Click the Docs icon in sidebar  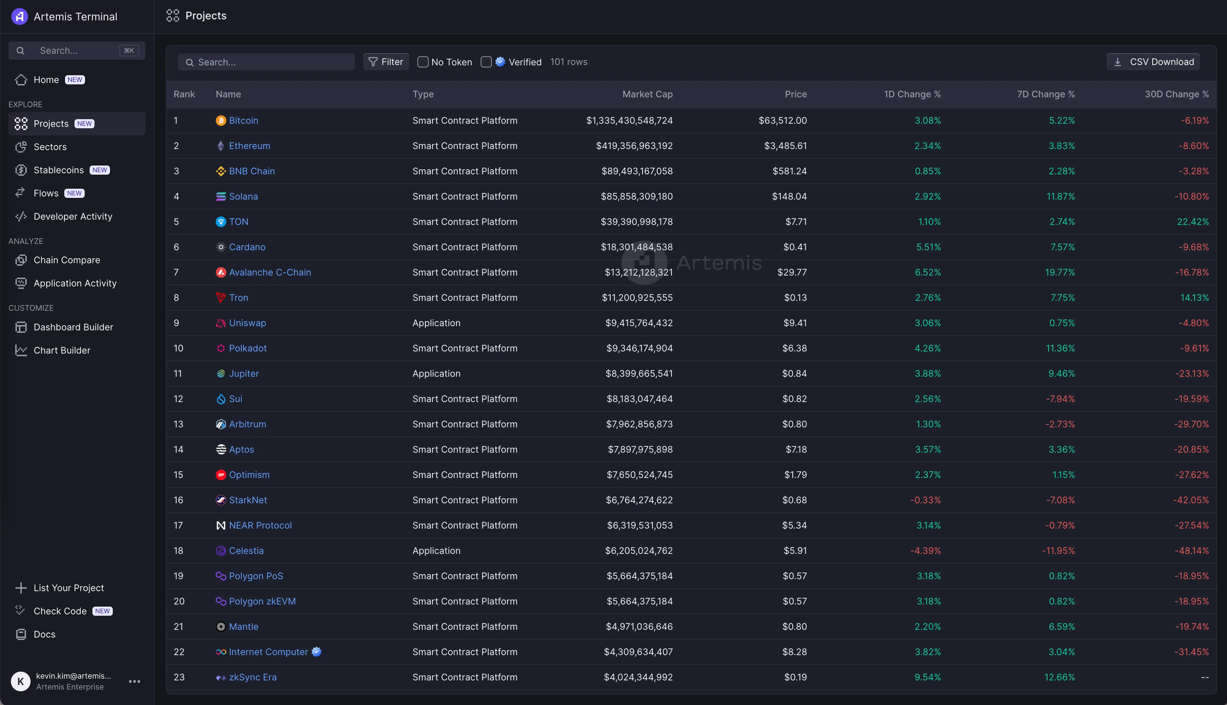[21, 634]
